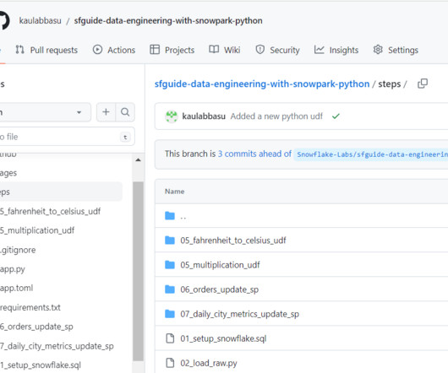Select app.toml in sidebar tree
The width and height of the screenshot is (448, 373).
click(x=17, y=288)
